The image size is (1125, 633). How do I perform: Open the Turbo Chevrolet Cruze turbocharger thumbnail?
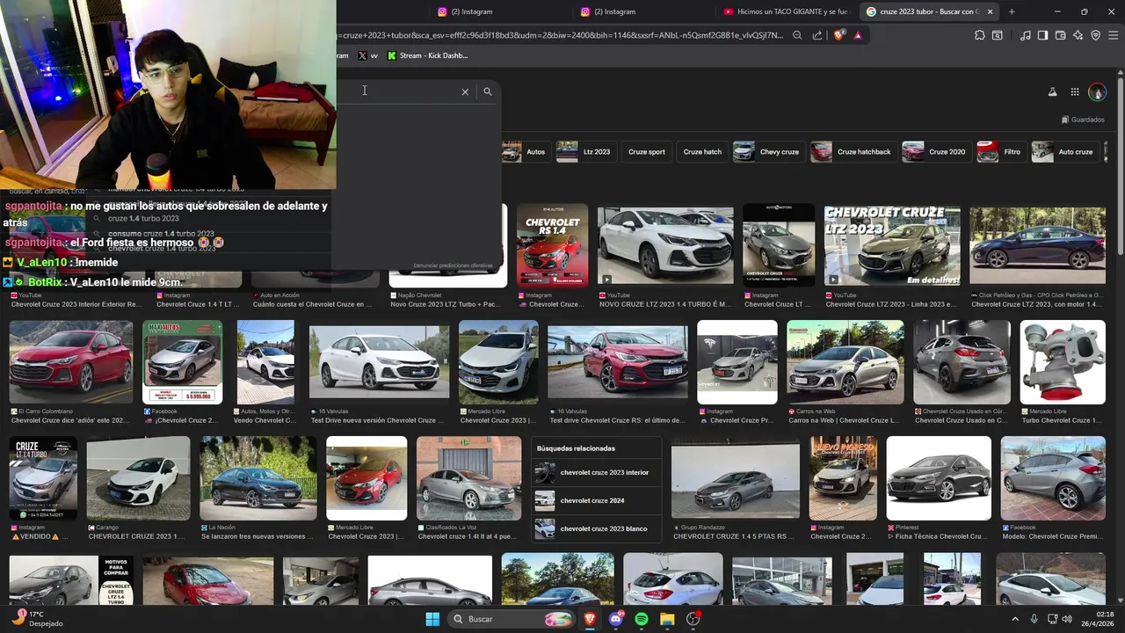click(1063, 362)
